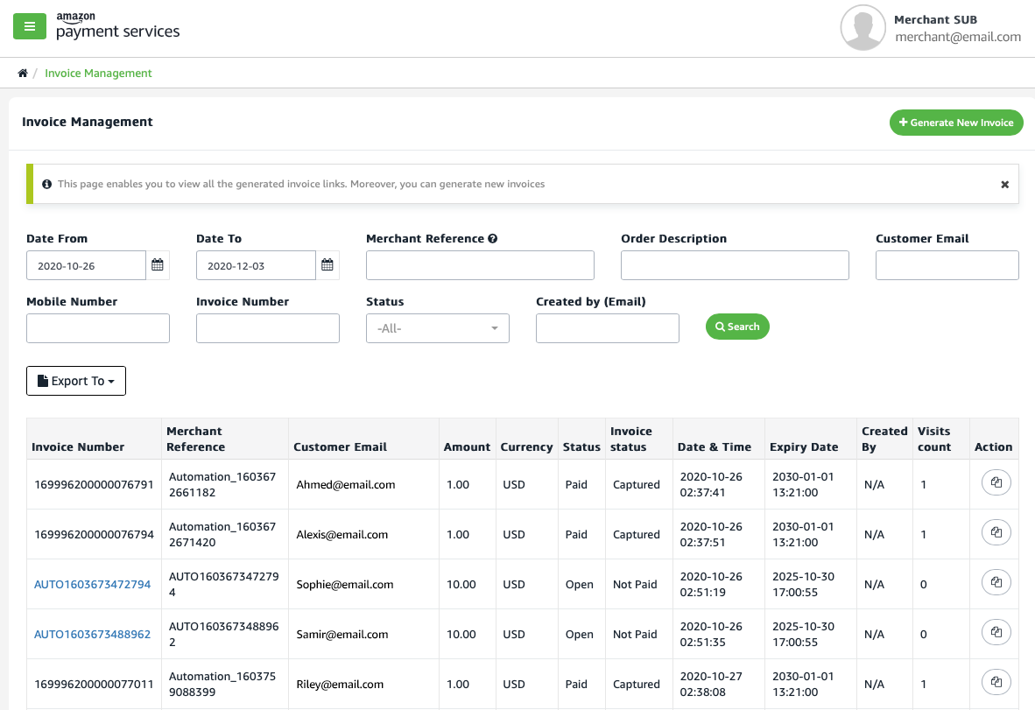Click the Customer Email input field
The height and width of the screenshot is (710, 1035).
point(947,264)
